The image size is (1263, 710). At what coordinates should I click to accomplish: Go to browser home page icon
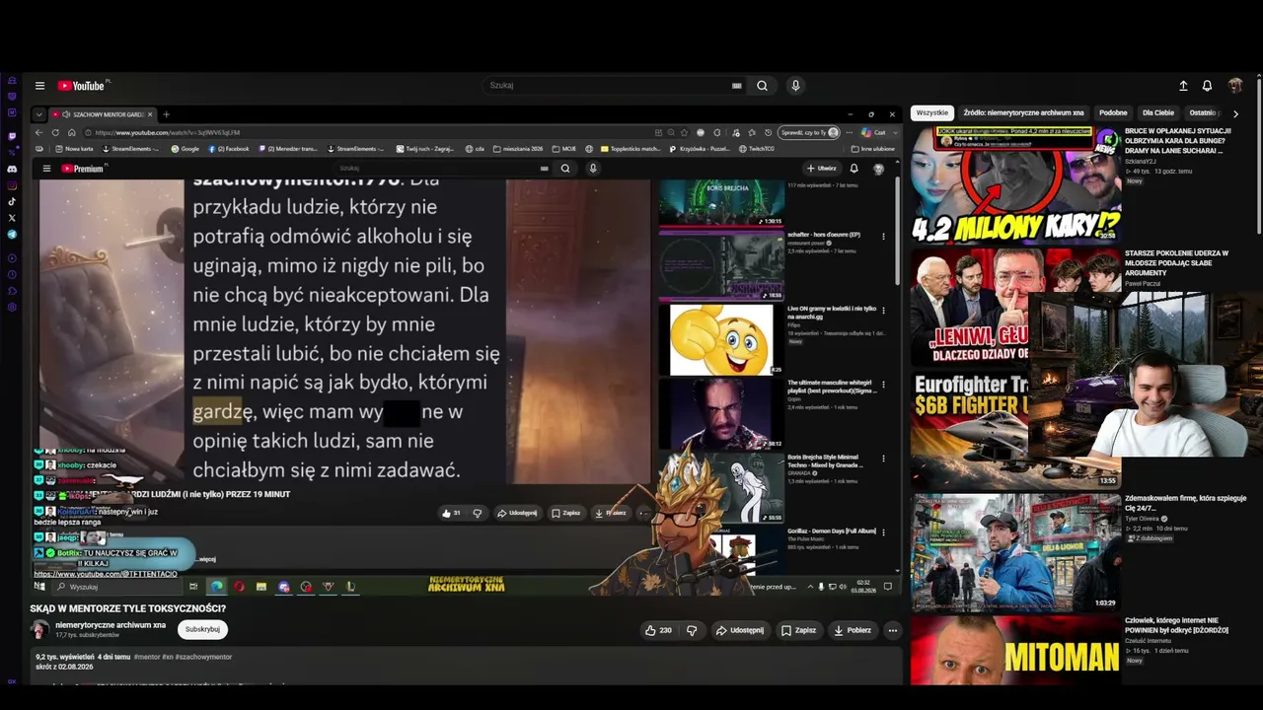(x=72, y=132)
